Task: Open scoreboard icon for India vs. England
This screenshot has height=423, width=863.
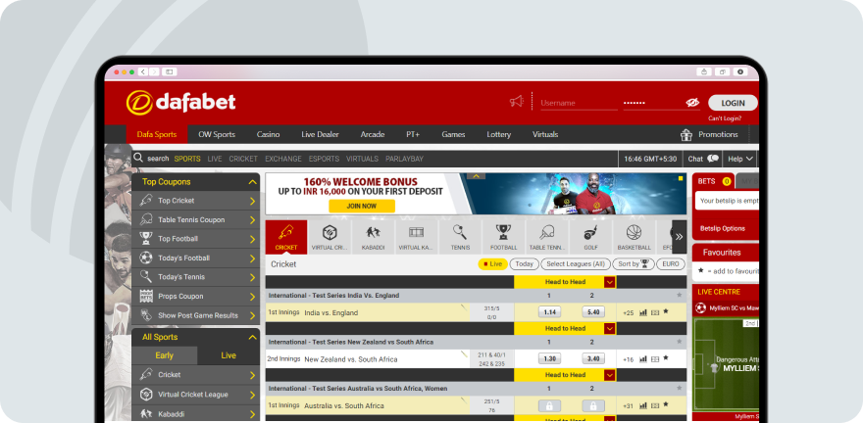Action: [655, 312]
